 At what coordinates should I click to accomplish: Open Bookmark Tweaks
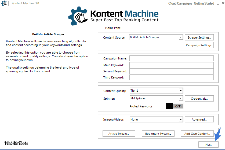[158, 134]
